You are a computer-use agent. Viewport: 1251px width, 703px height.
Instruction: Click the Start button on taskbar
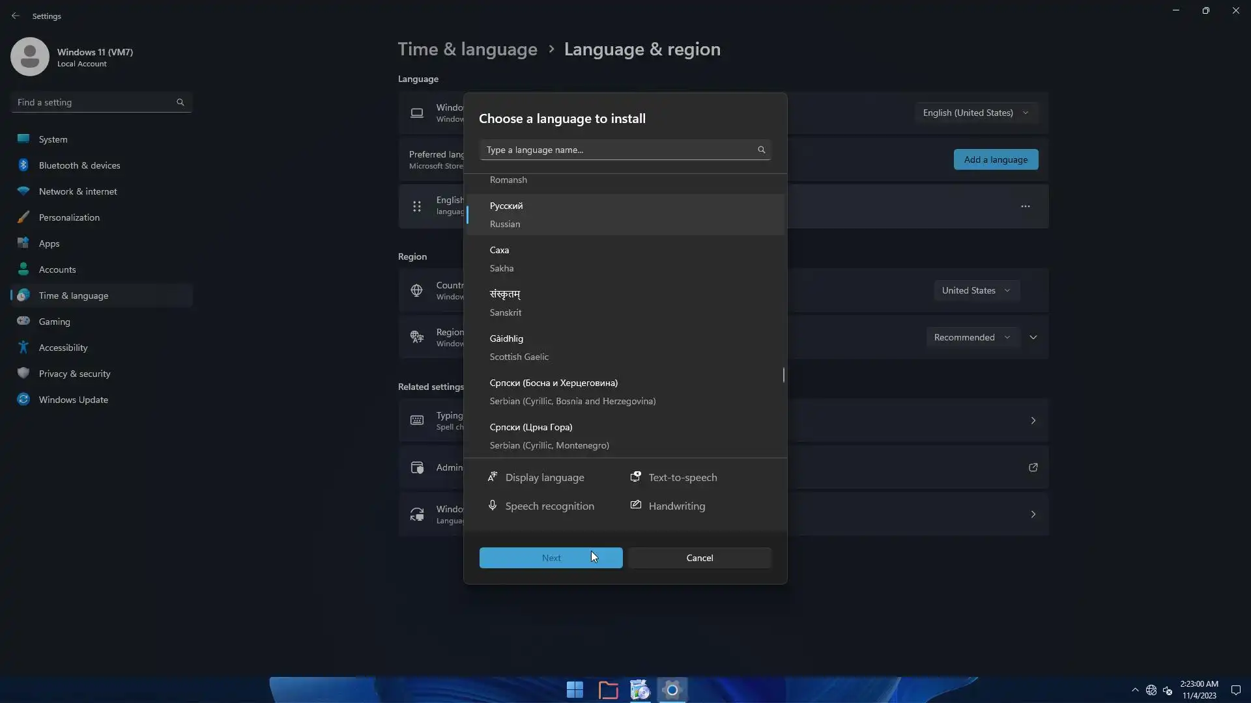(x=575, y=689)
